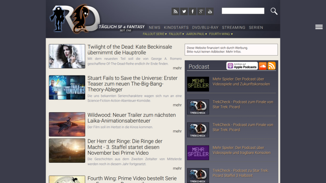
Task: Open the hamburger menu icon
Action: 319,27
